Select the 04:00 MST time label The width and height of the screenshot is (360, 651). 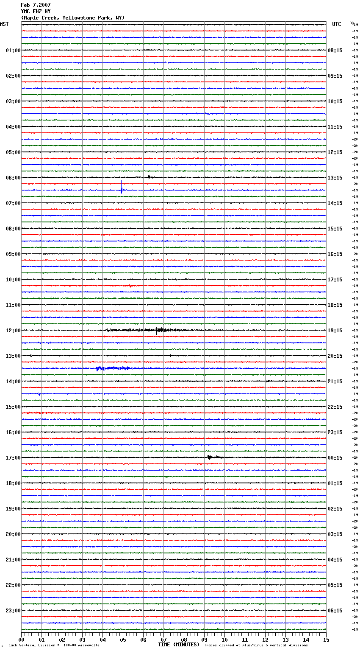point(13,127)
